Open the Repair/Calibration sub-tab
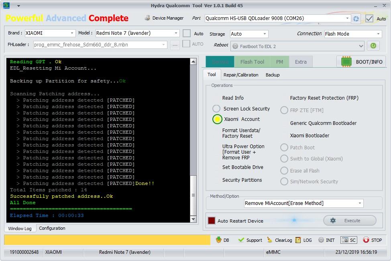Image resolution: width=391 pixels, height=261 pixels. [x=241, y=75]
